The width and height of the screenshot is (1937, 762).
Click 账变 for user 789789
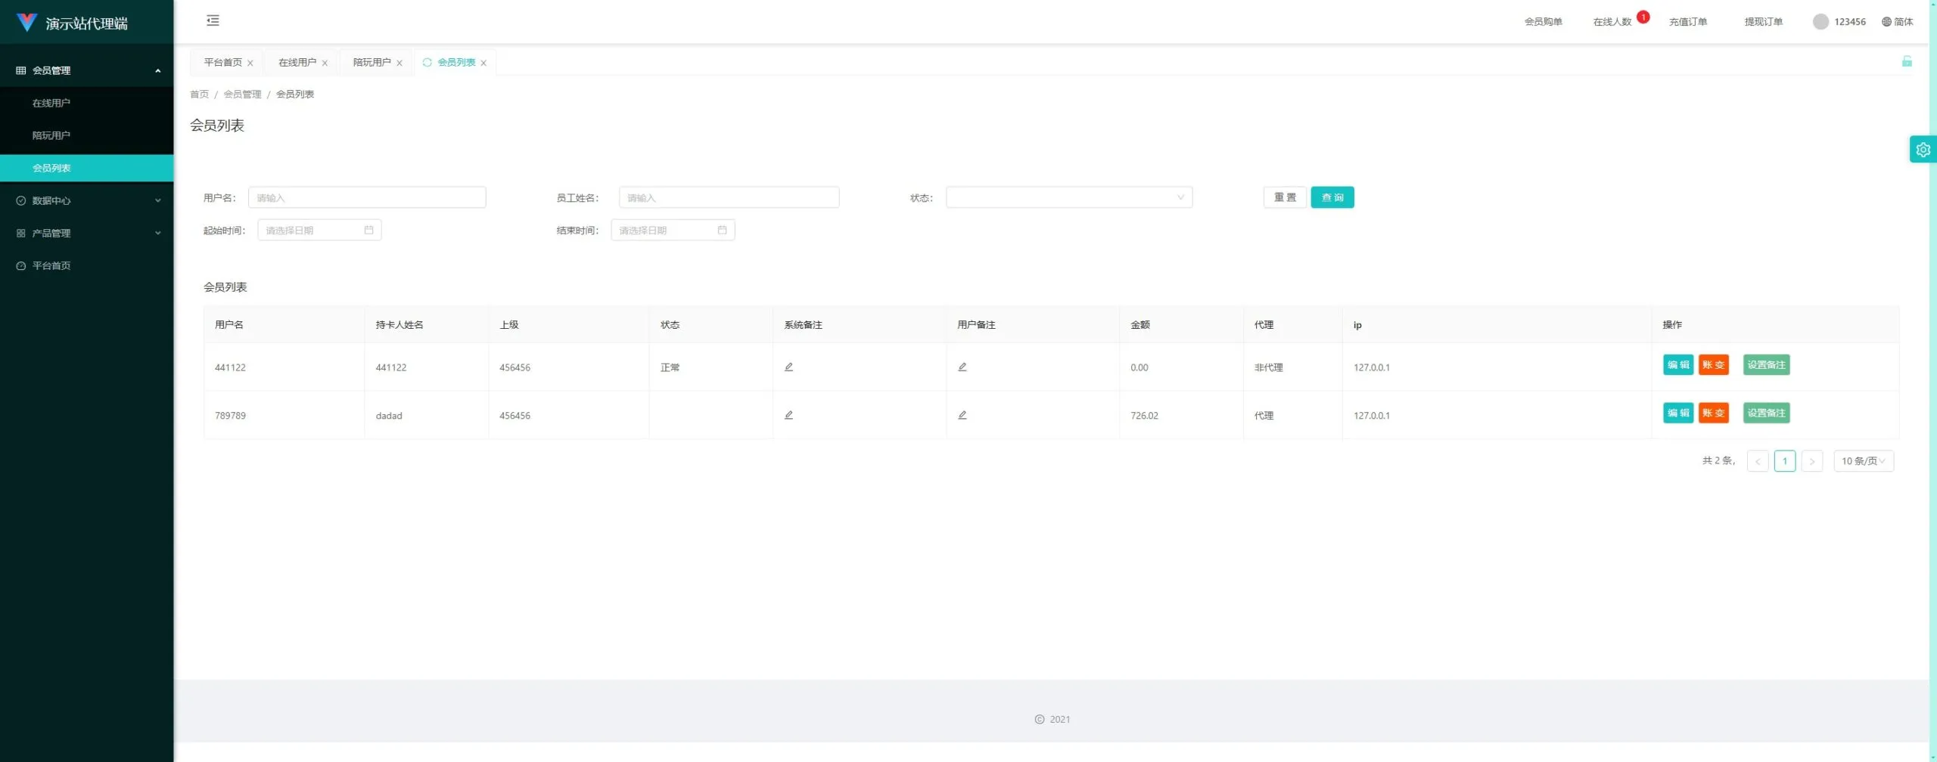pyautogui.click(x=1714, y=413)
